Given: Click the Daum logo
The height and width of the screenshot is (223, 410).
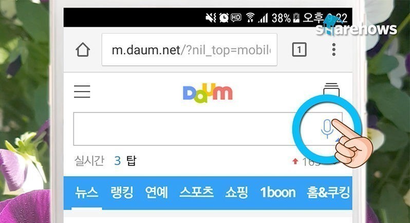Looking at the screenshot, I should [x=208, y=93].
